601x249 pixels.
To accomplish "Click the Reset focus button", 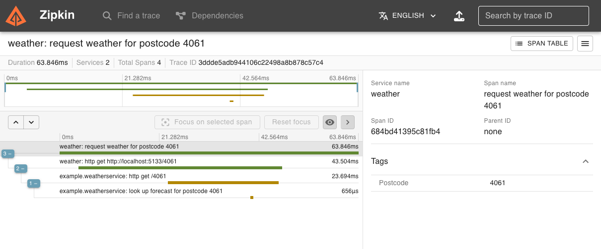I will [x=292, y=122].
